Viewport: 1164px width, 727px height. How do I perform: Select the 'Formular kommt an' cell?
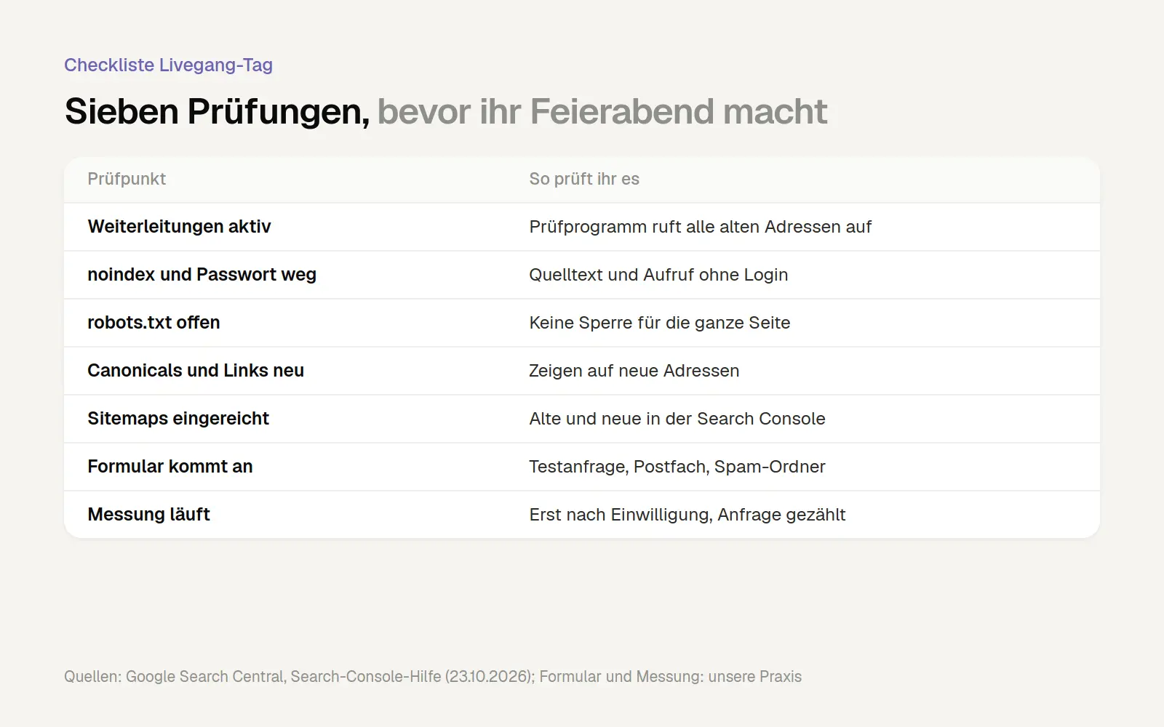coord(170,467)
